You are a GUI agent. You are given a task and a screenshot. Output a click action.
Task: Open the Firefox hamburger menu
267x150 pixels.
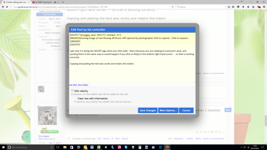(x=264, y=7)
